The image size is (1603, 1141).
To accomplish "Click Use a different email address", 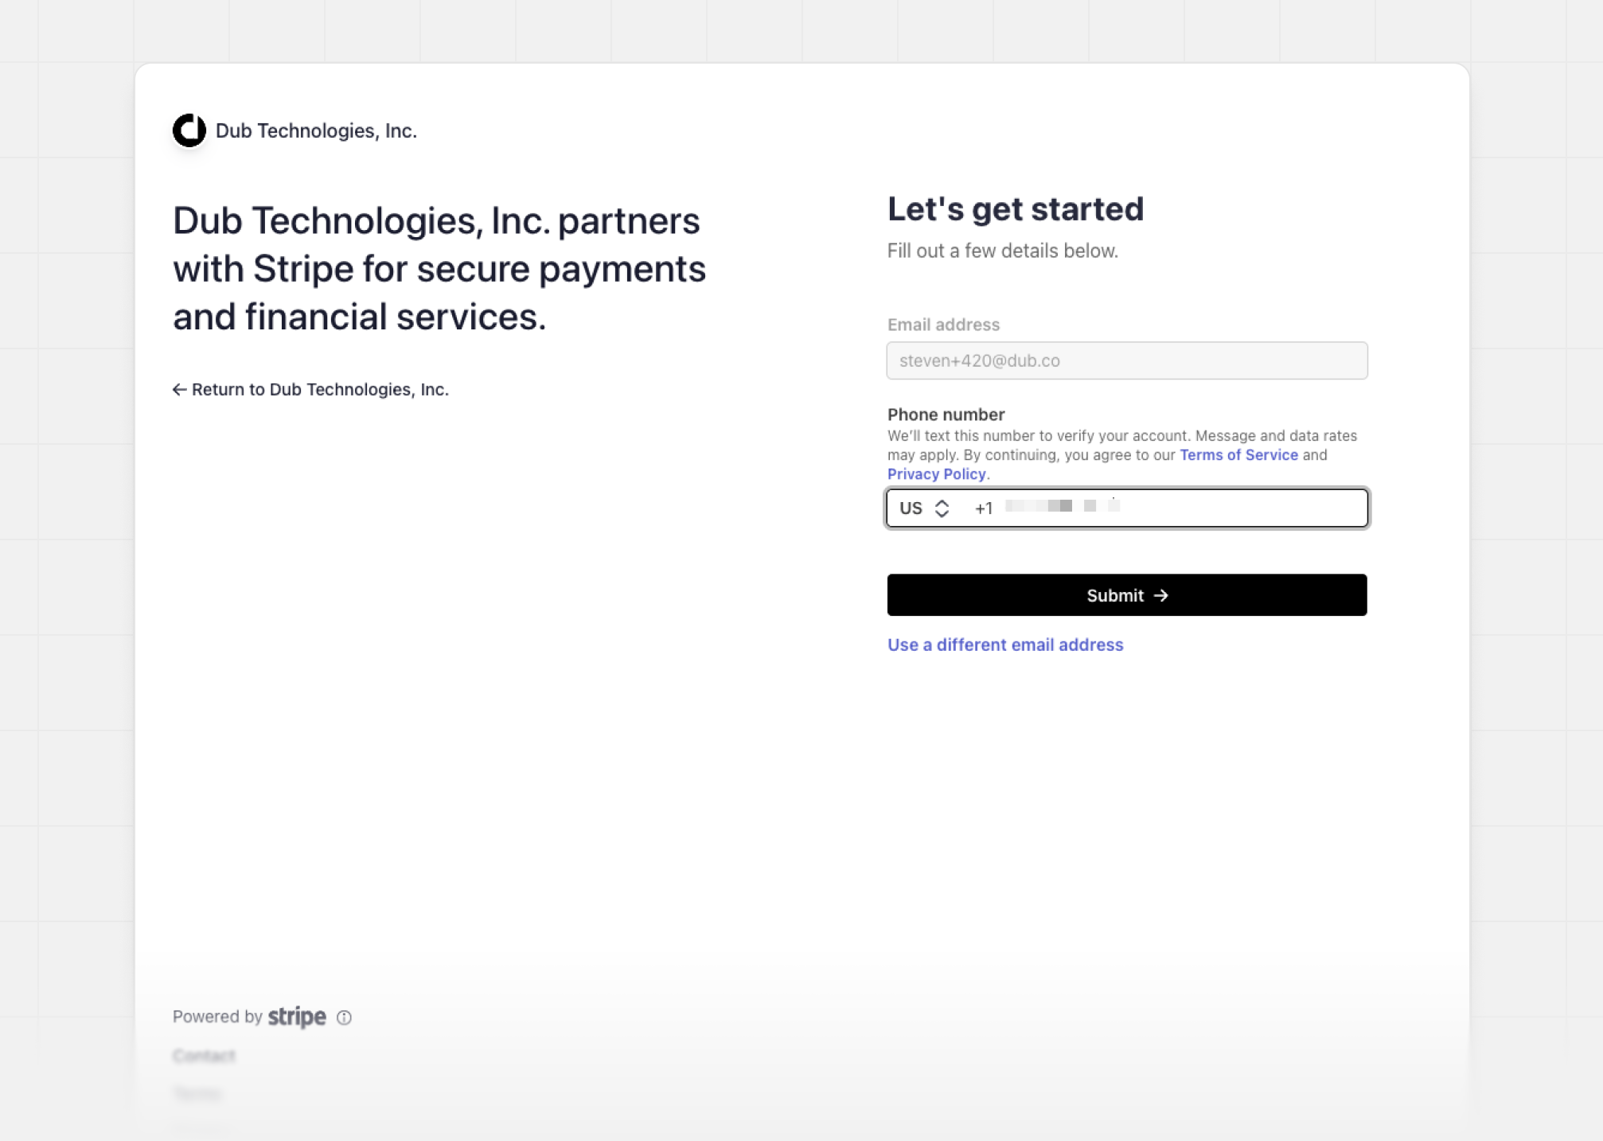I will click(x=1005, y=644).
